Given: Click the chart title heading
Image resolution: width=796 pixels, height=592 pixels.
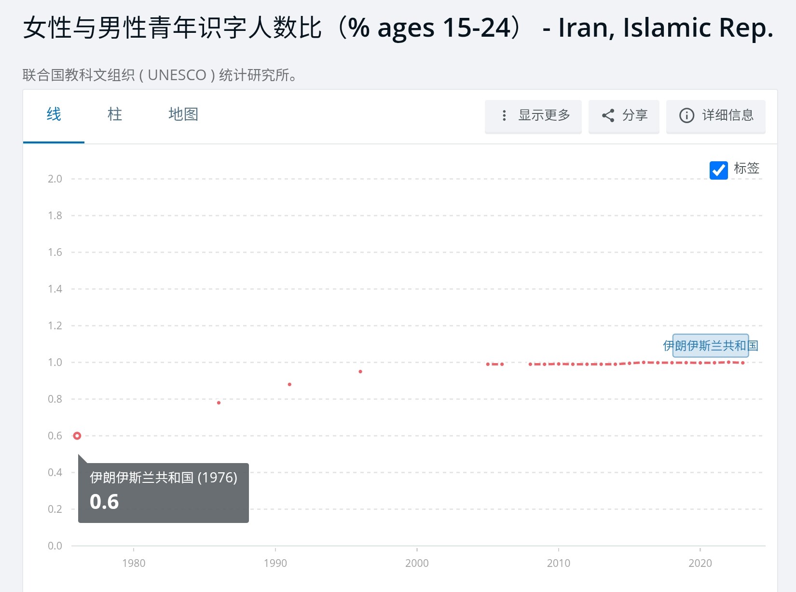Looking at the screenshot, I should coord(398,28).
